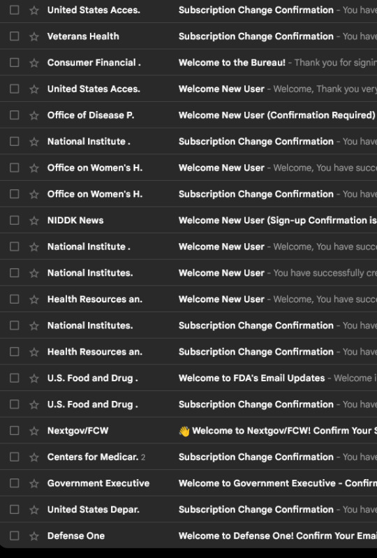377x558 pixels.
Task: Select United States Acces. Welcome New User checkbox
Action: pyautogui.click(x=14, y=89)
